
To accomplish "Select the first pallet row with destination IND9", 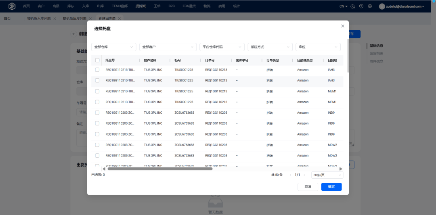I will (97, 113).
